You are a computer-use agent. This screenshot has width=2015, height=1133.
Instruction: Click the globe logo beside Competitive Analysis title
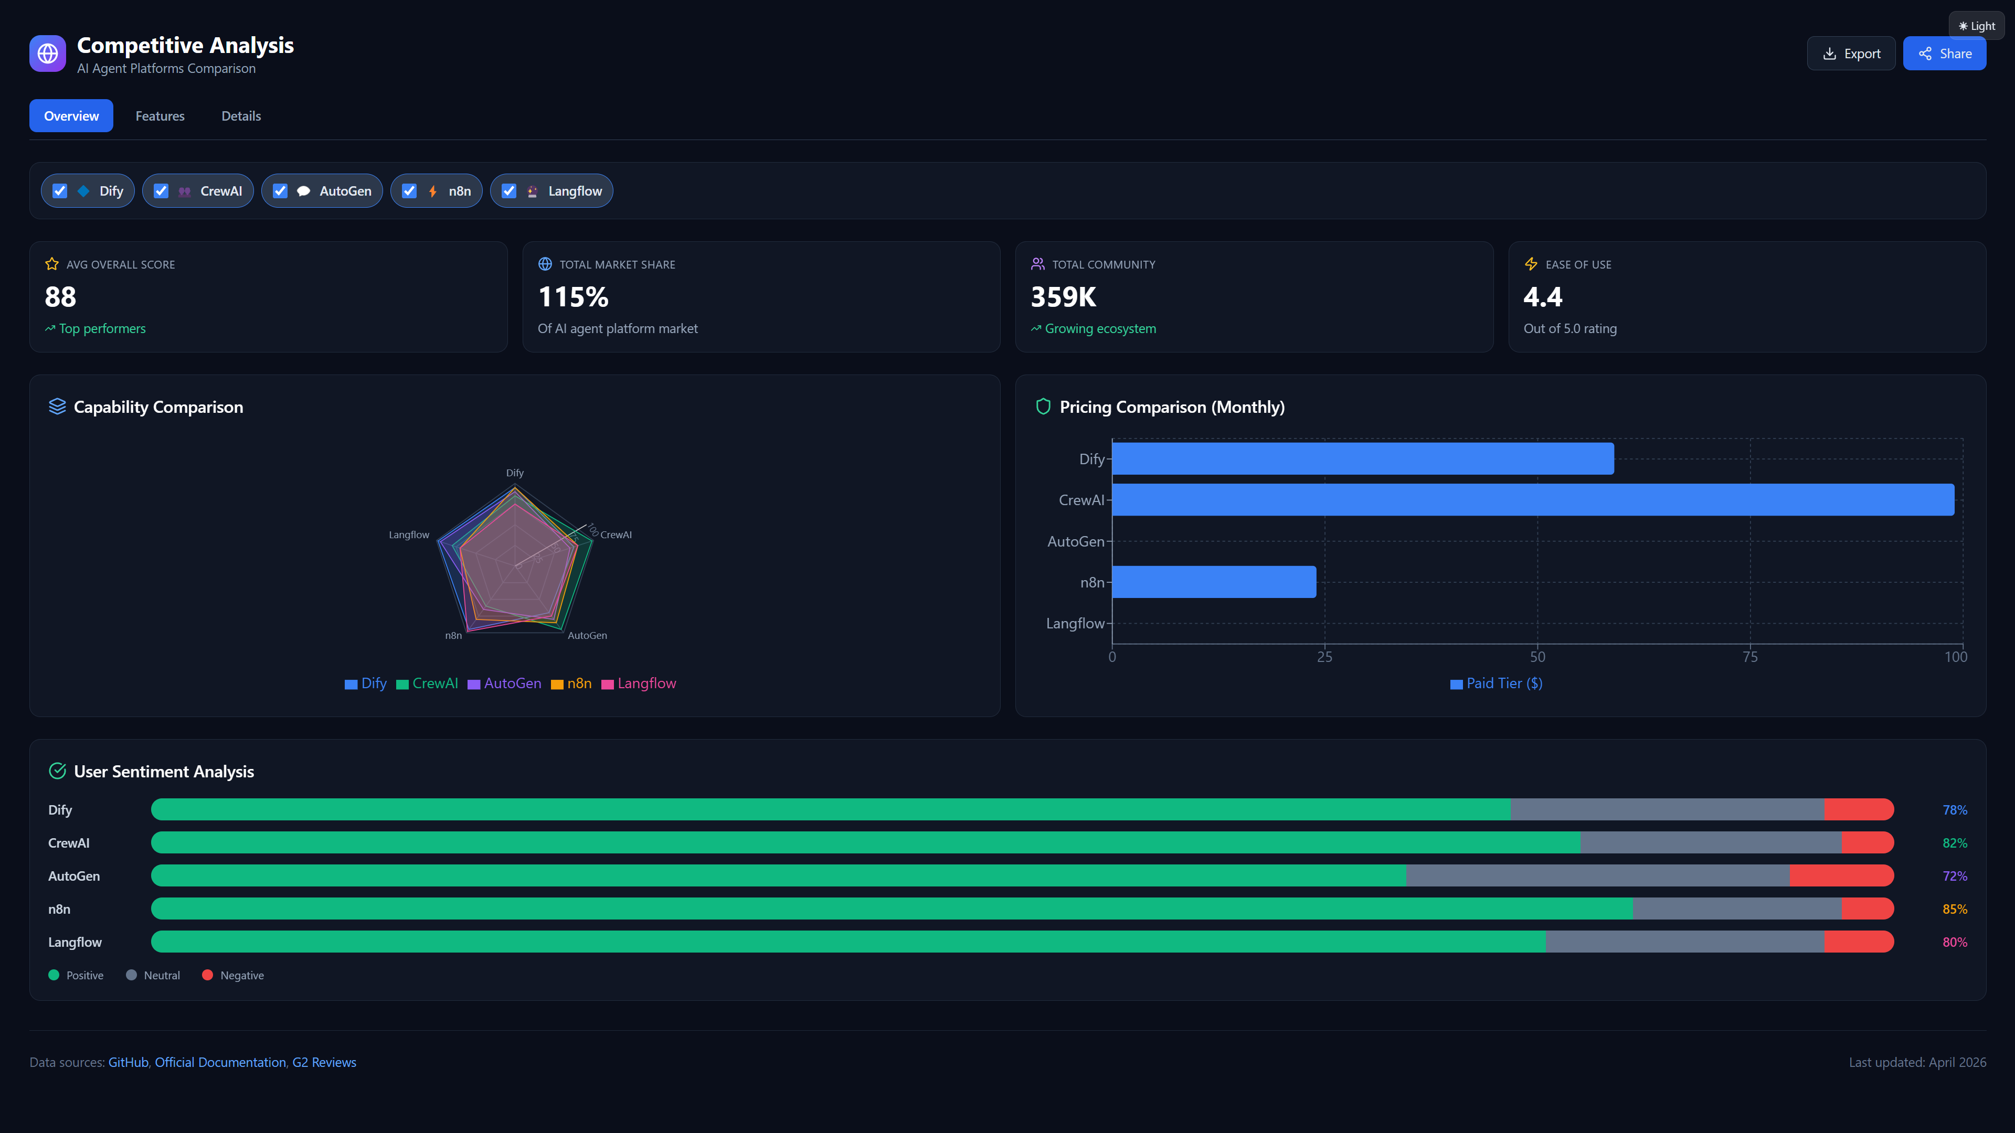point(48,53)
